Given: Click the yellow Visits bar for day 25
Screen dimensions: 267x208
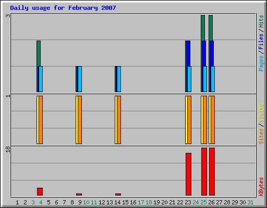Looking at the screenshot, I should [202, 120].
